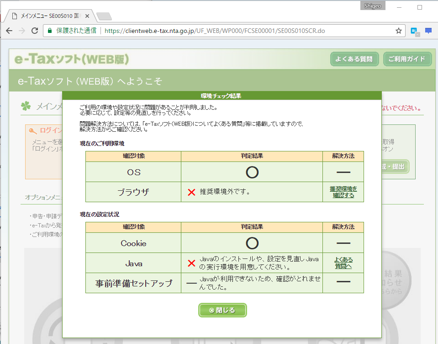Close the メインメニュー browser tab

(x=87, y=16)
